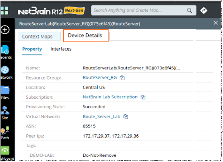Image resolution: width=223 pixels, height=162 pixels.
Task: Open Path in the sidebar
Action: [5, 133]
